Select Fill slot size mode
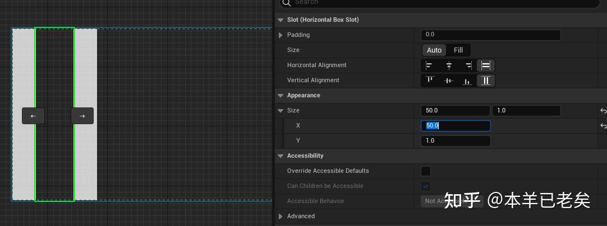The image size is (607, 226). coord(458,50)
